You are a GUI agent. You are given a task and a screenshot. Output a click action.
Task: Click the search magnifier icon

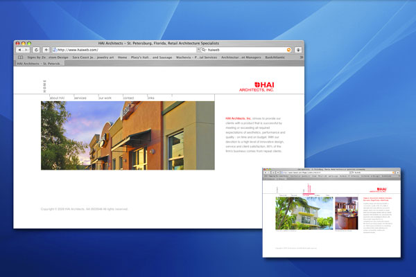click(x=202, y=50)
